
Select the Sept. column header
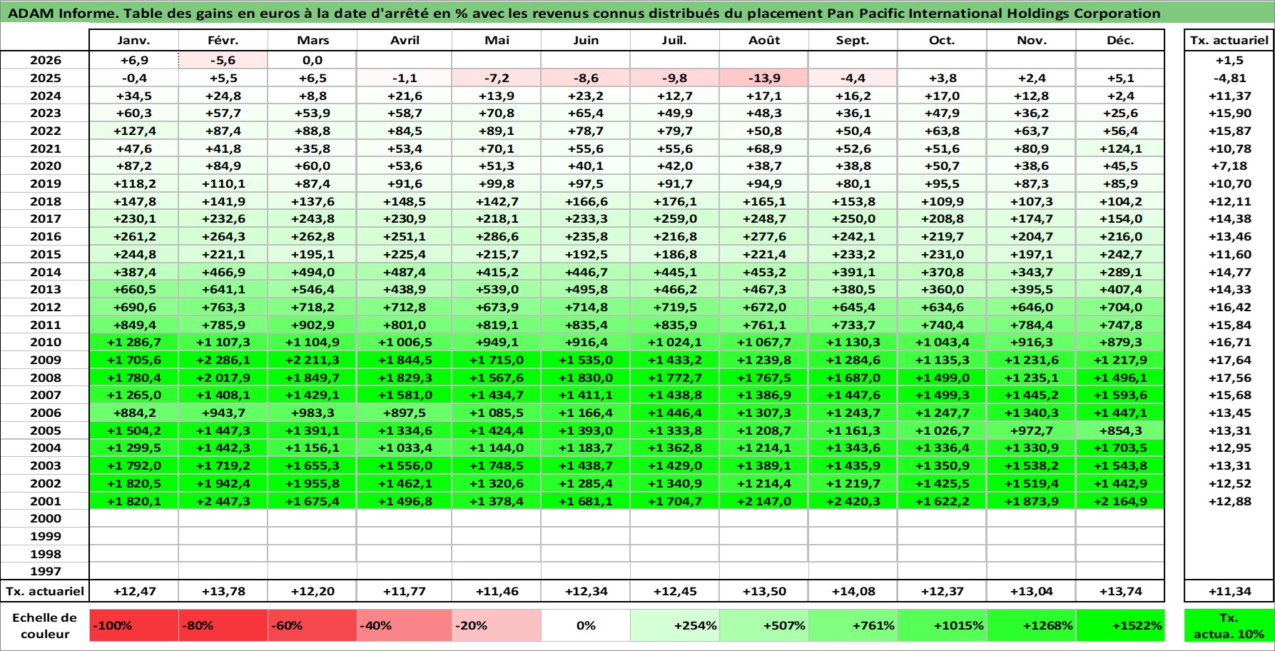[x=853, y=41]
